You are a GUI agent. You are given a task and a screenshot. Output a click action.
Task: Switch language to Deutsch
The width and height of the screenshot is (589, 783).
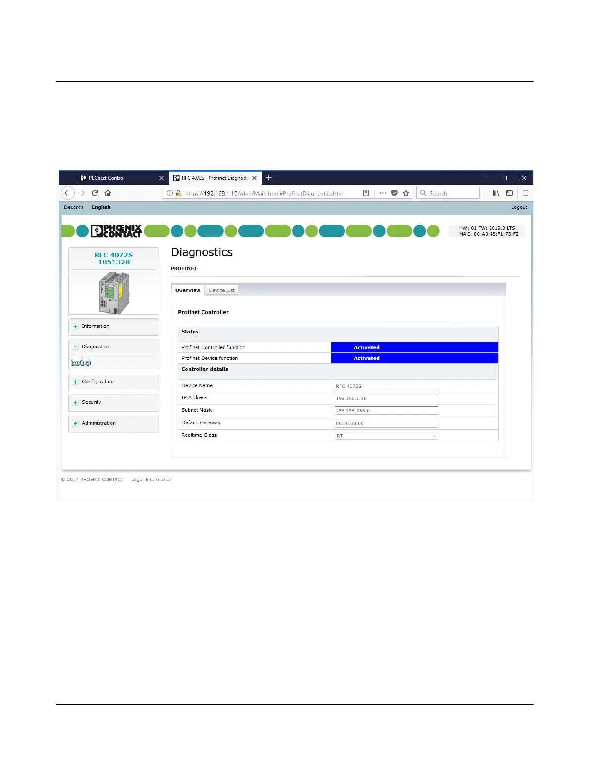pyautogui.click(x=73, y=207)
